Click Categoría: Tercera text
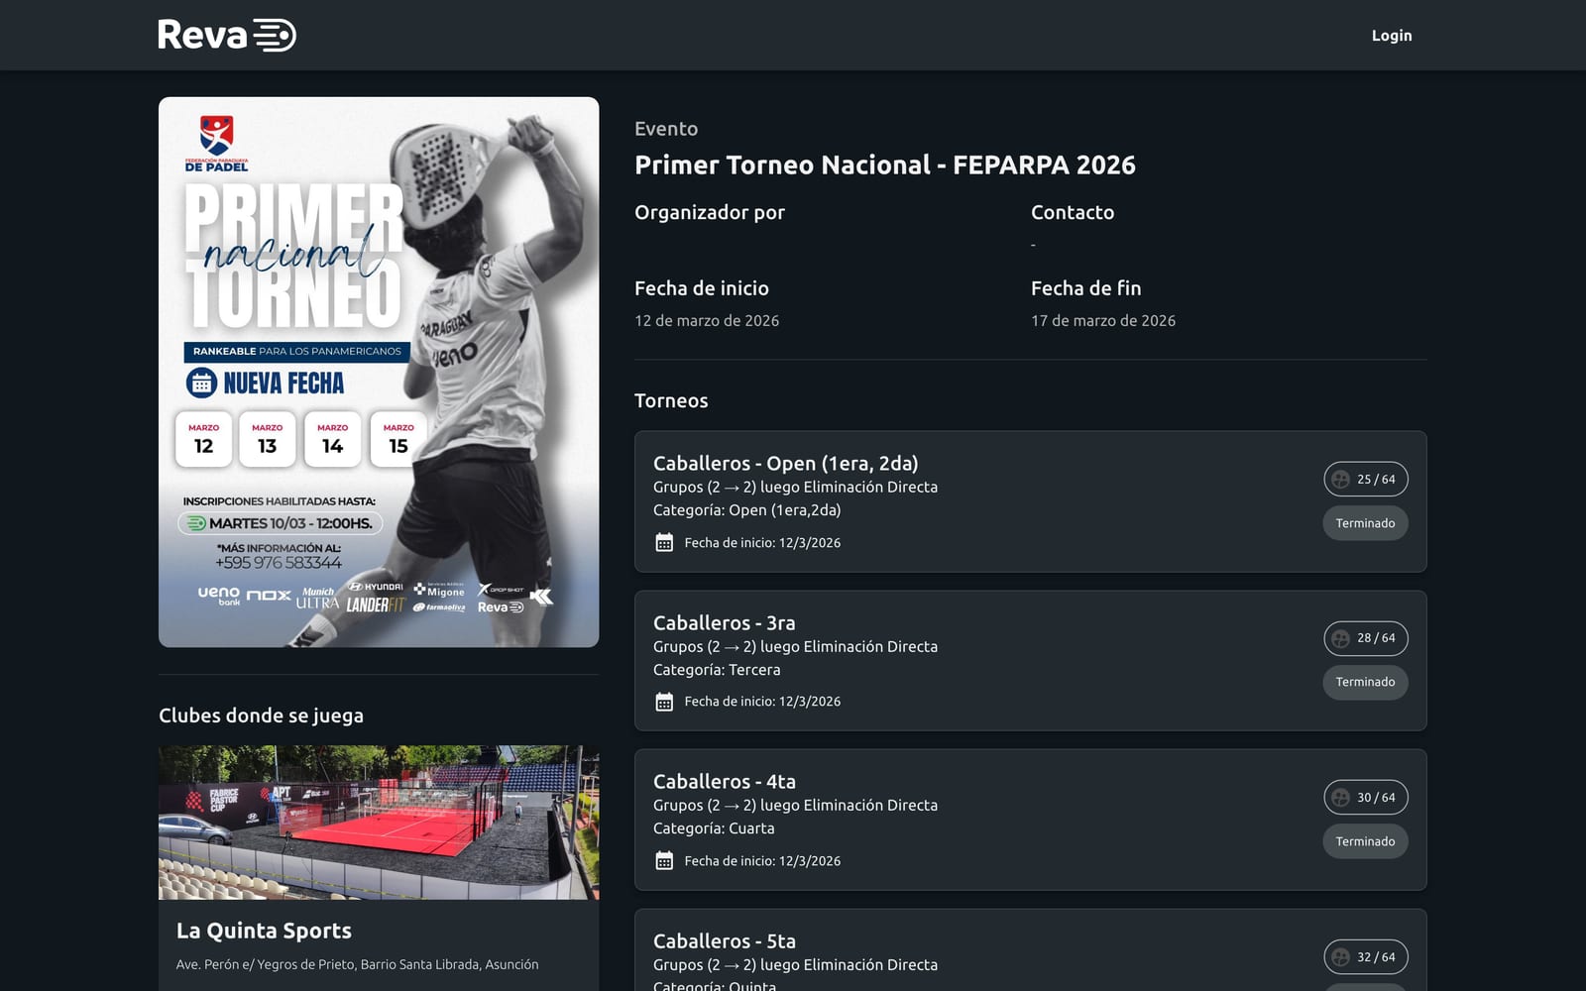The width and height of the screenshot is (1586, 991). pyautogui.click(x=717, y=670)
